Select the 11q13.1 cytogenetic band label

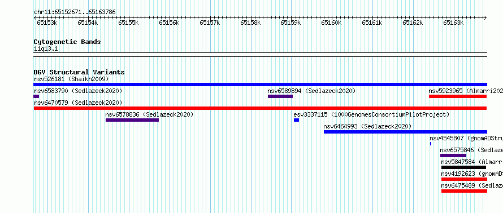tap(46, 49)
